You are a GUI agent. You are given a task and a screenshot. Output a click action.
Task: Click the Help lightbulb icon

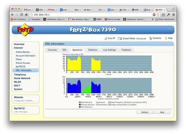point(166,38)
